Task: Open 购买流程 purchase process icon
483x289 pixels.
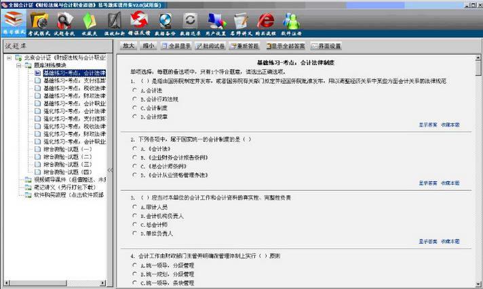Action: [x=265, y=24]
